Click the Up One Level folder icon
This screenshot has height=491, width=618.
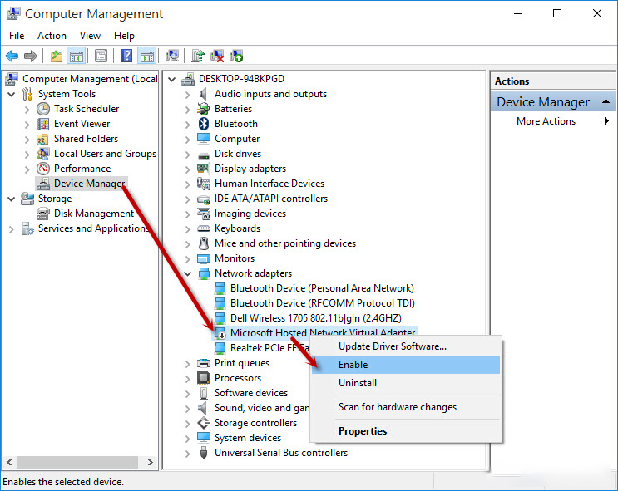(56, 56)
